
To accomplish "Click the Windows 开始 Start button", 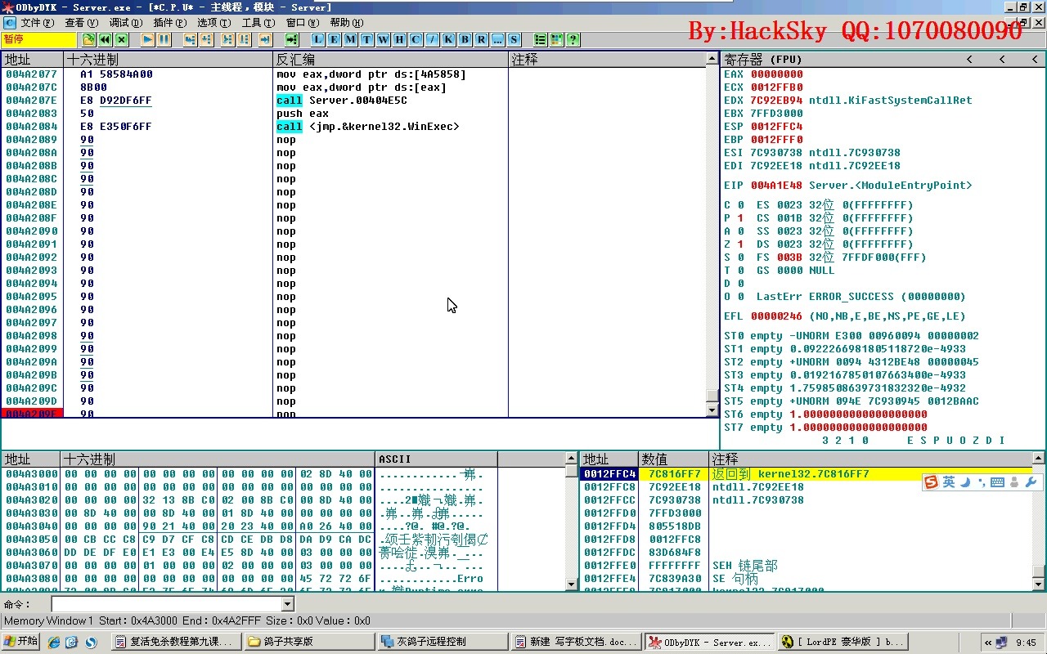I will 21,642.
